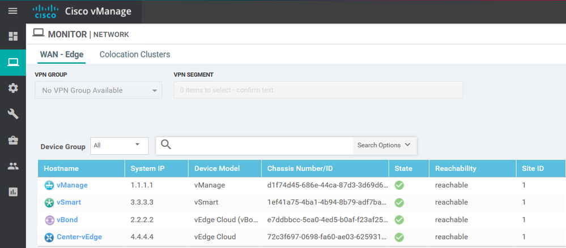The height and width of the screenshot is (248, 566).
Task: Click the vBond row state checkmark
Action: coord(399,220)
